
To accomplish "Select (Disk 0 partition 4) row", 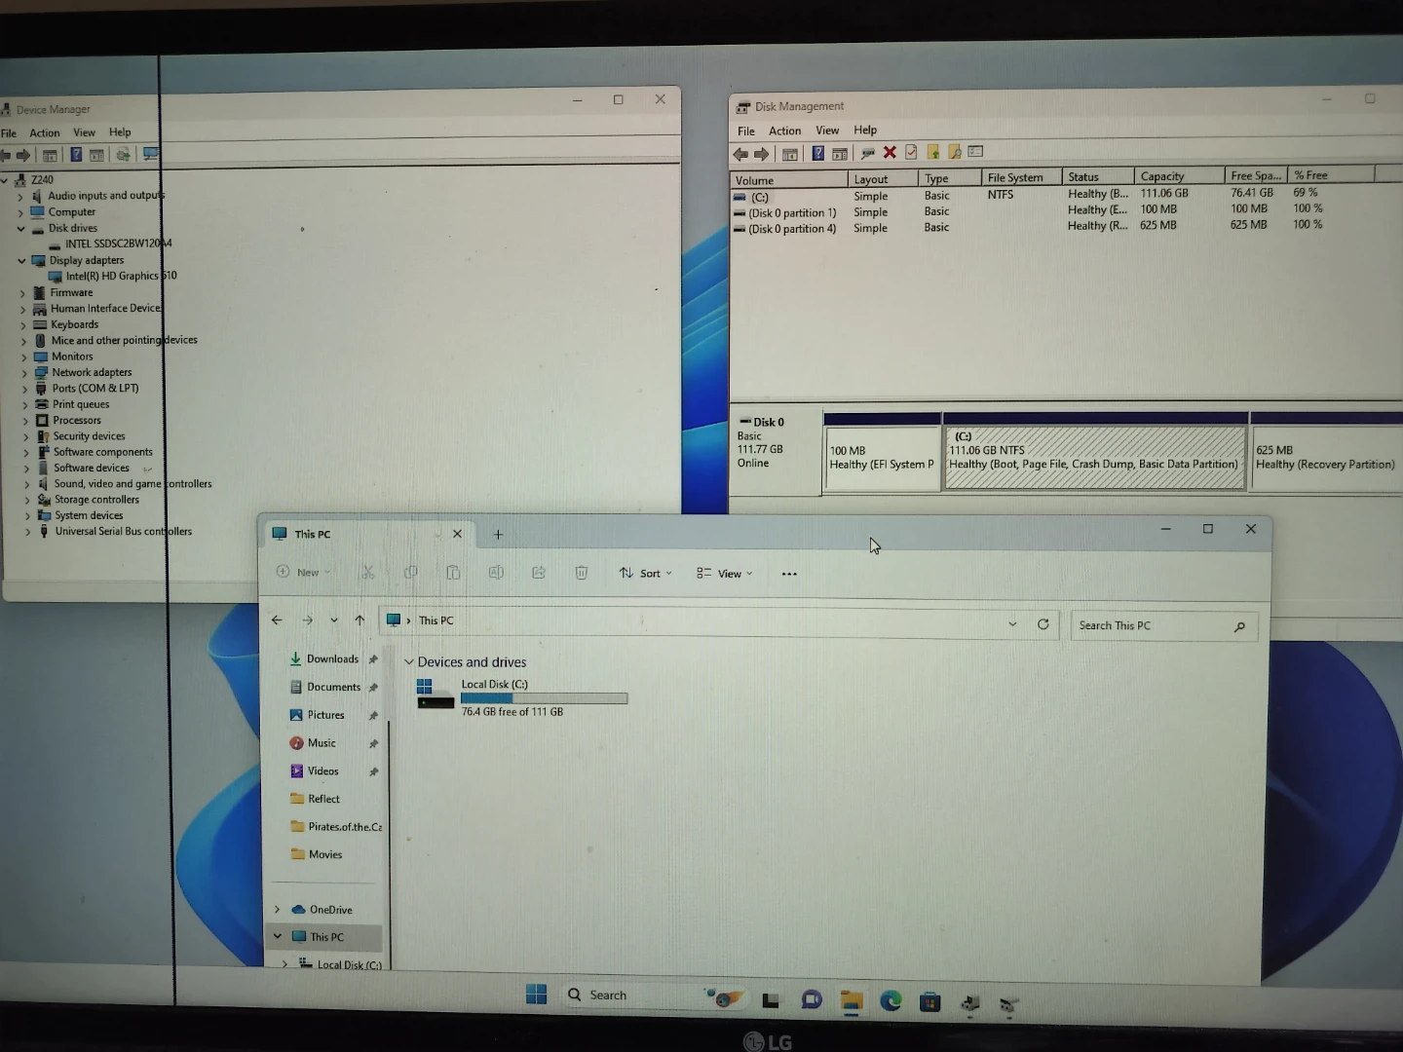I will 792,229.
